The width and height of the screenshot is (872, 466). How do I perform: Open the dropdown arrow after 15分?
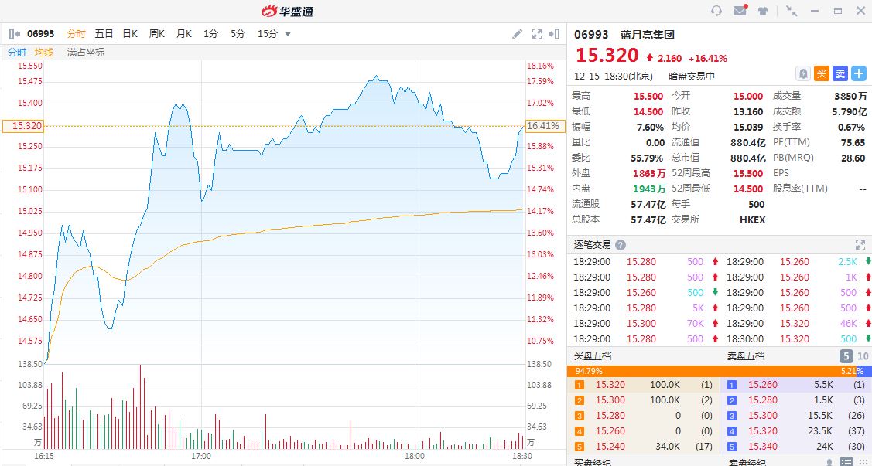[x=288, y=34]
